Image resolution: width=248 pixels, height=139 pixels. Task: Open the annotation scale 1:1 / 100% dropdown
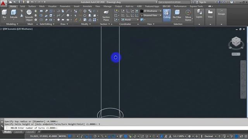pyautogui.click(x=179, y=136)
